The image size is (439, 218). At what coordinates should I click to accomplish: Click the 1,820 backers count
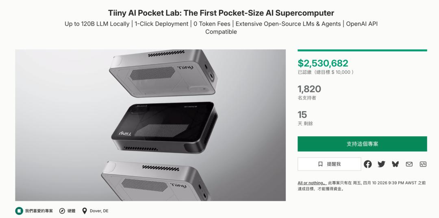pos(309,89)
